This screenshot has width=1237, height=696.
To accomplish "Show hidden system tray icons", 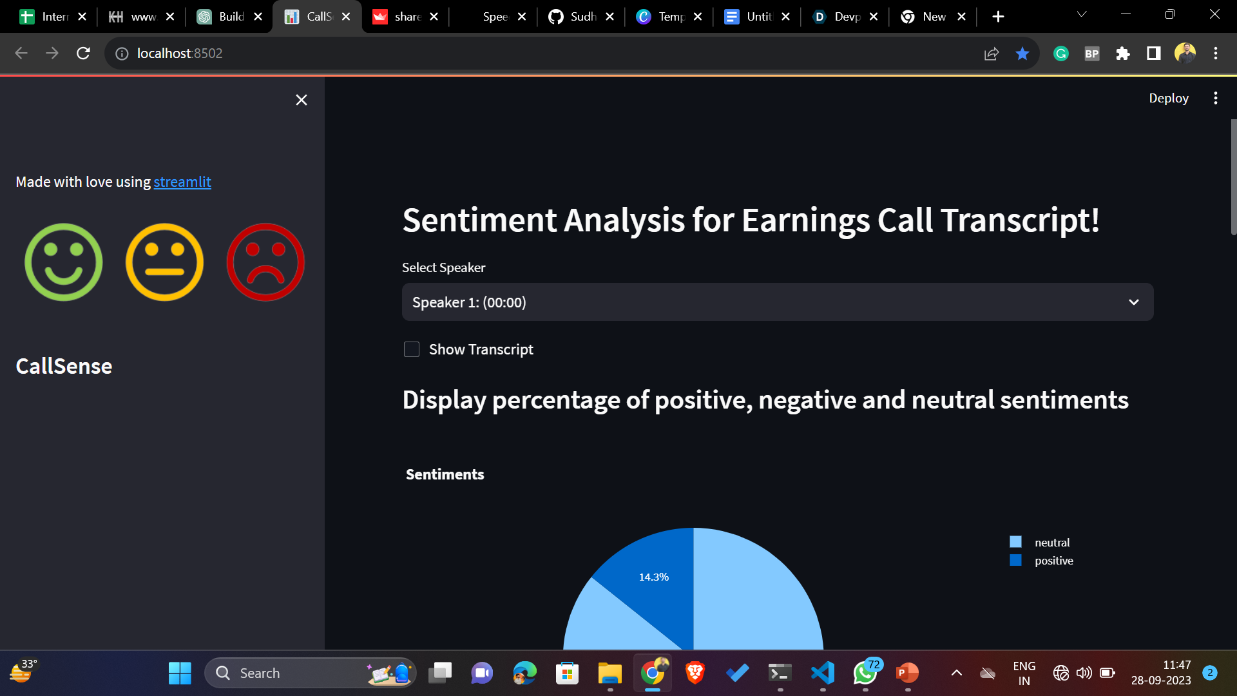I will (x=957, y=673).
